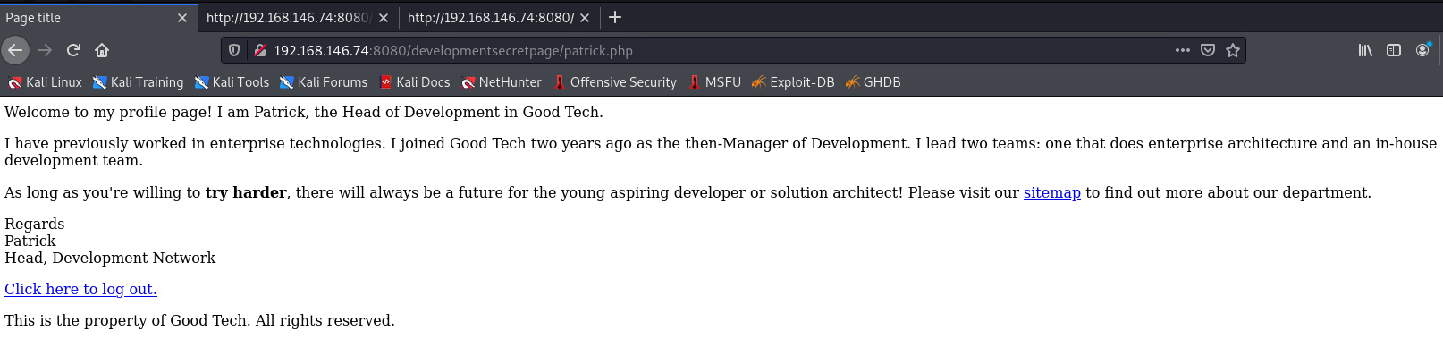Viewport: 1443px width, 356px height.
Task: Open Firefox account icon
Action: pyautogui.click(x=1422, y=50)
